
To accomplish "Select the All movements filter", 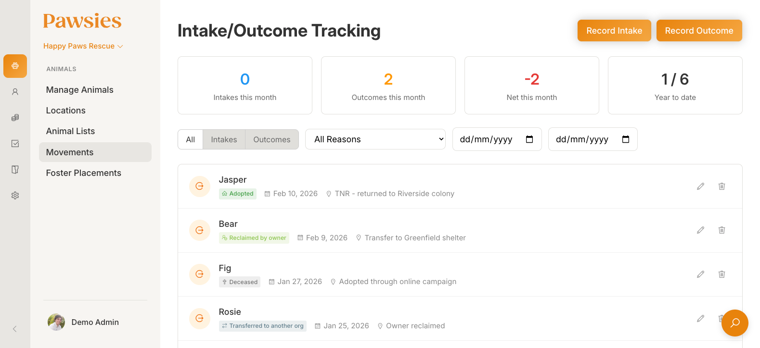I will (190, 139).
